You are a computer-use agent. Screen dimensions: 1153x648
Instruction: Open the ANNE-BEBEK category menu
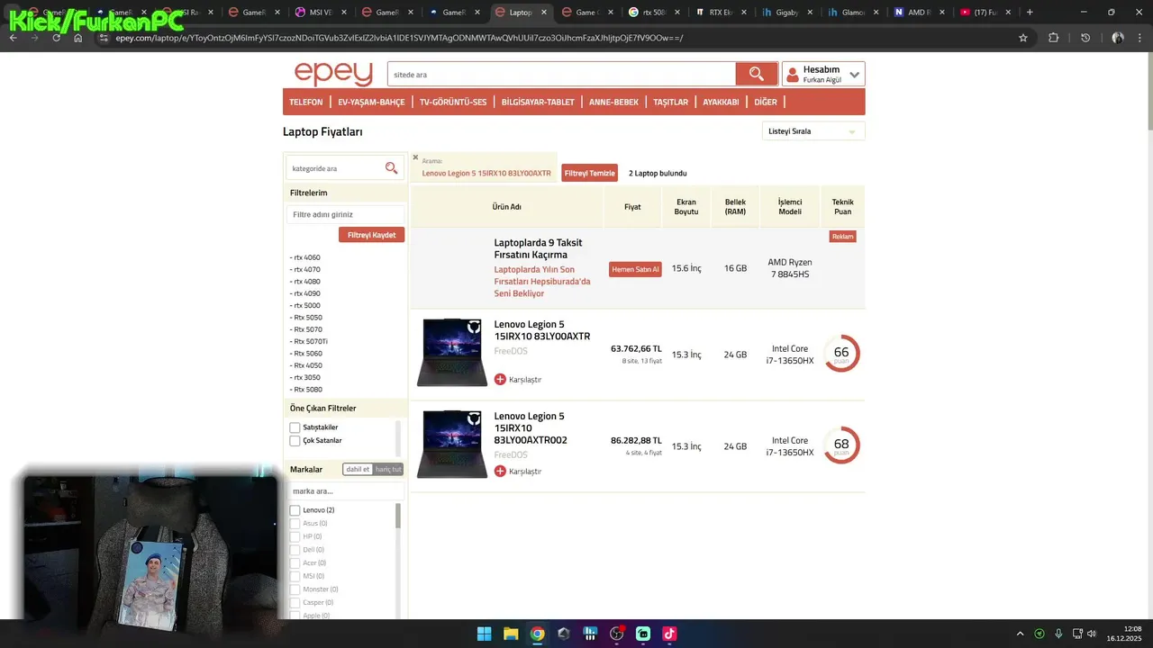tap(613, 102)
